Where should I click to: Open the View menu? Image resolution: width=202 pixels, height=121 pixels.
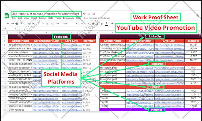click(26, 18)
